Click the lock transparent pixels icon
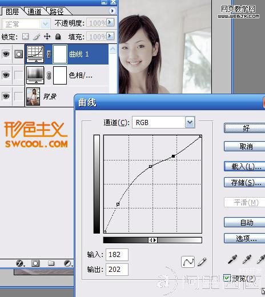 26,36
